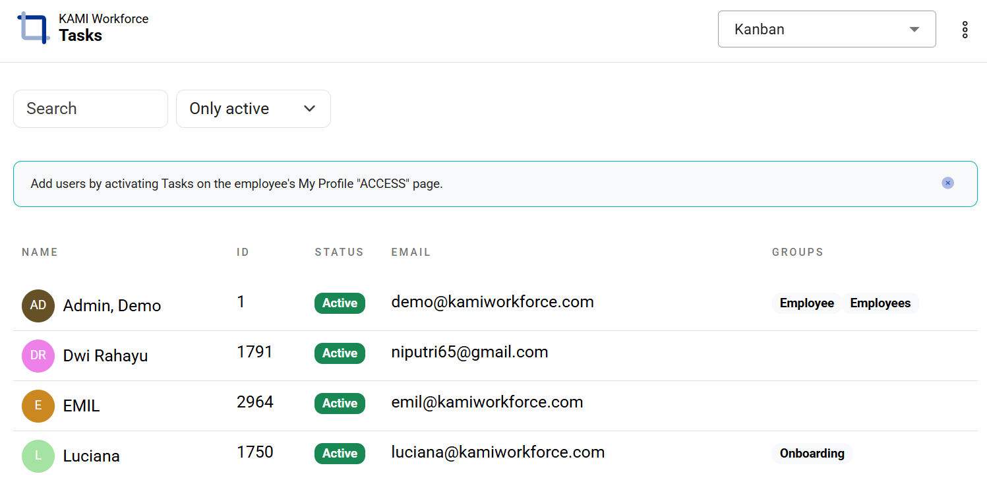Sort by the STATUS column header
Image resolution: width=987 pixels, height=480 pixels.
coord(340,252)
